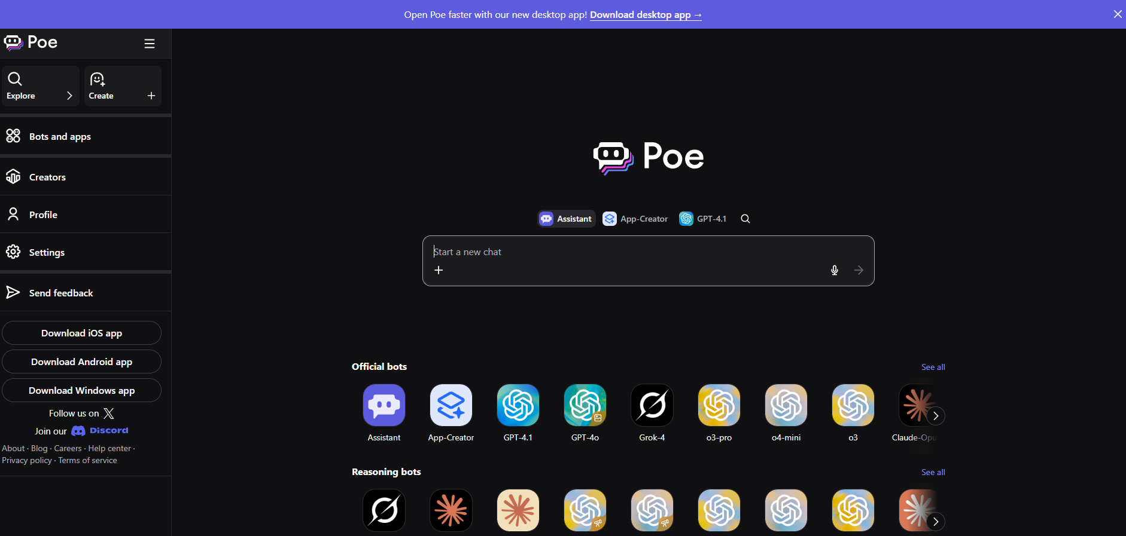Select the GPT-4.1 bot chip
The width and height of the screenshot is (1126, 536).
point(703,219)
